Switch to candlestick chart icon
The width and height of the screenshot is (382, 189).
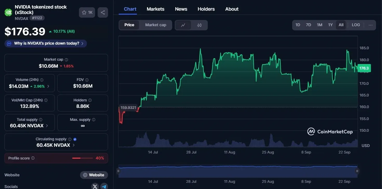[x=199, y=25]
